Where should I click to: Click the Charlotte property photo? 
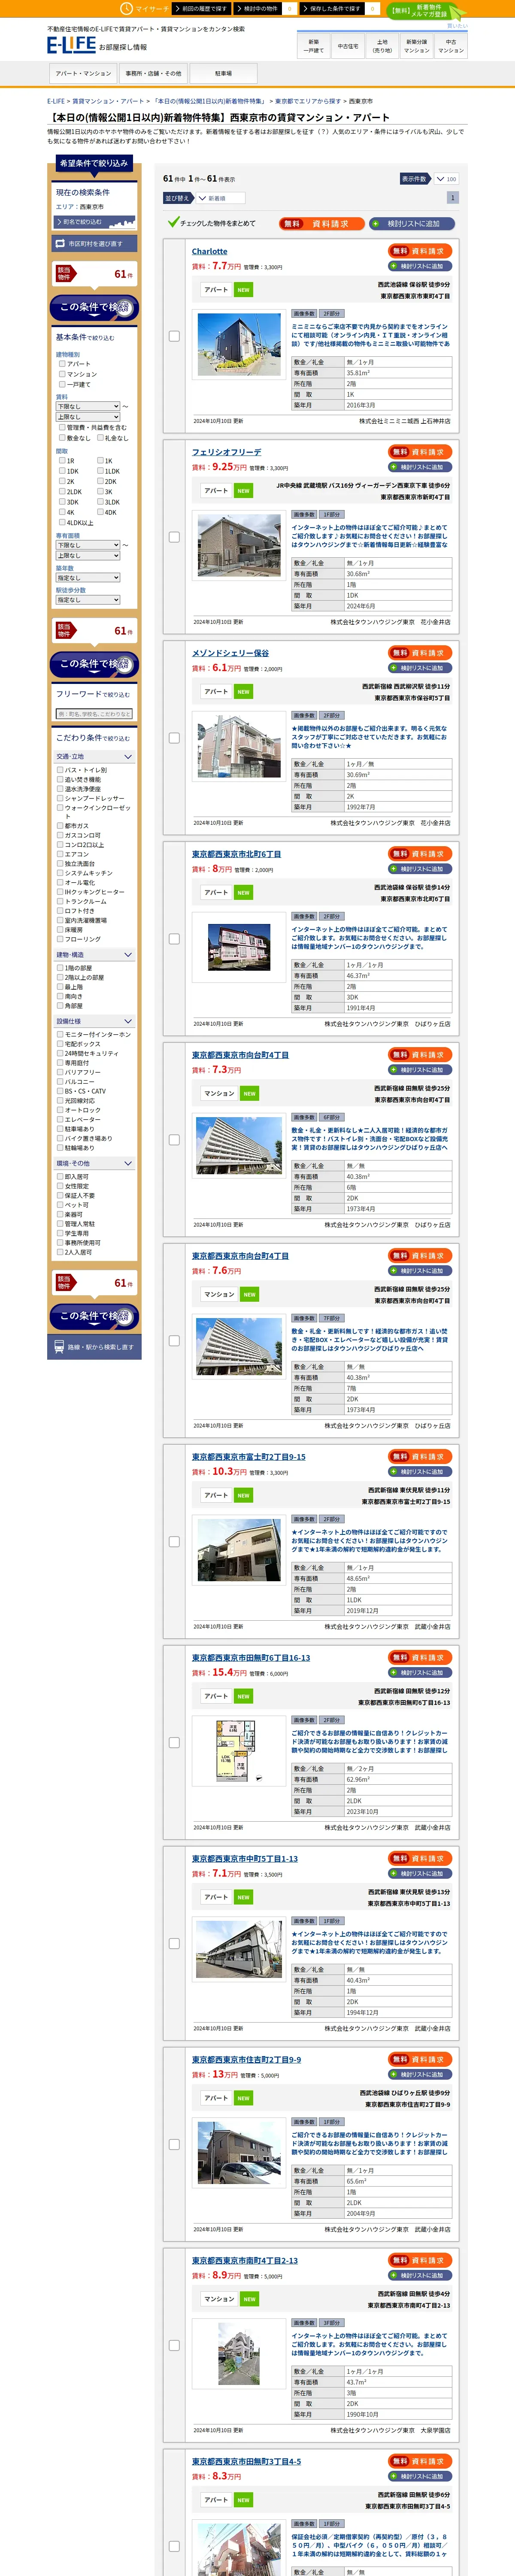click(x=239, y=344)
